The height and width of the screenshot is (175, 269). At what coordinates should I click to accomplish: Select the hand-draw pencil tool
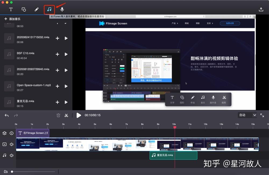[x=37, y=9]
